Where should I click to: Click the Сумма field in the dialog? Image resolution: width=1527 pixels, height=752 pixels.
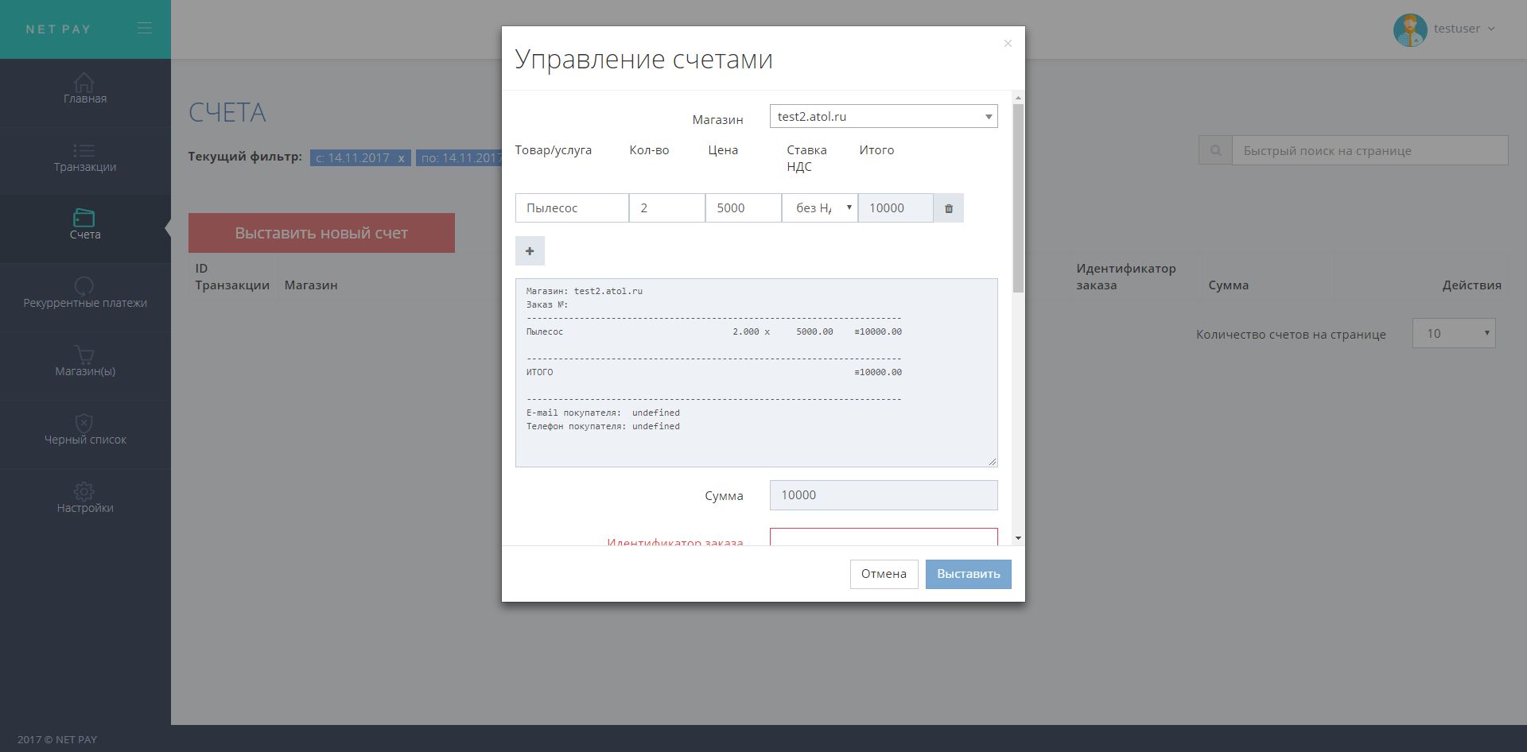point(884,495)
